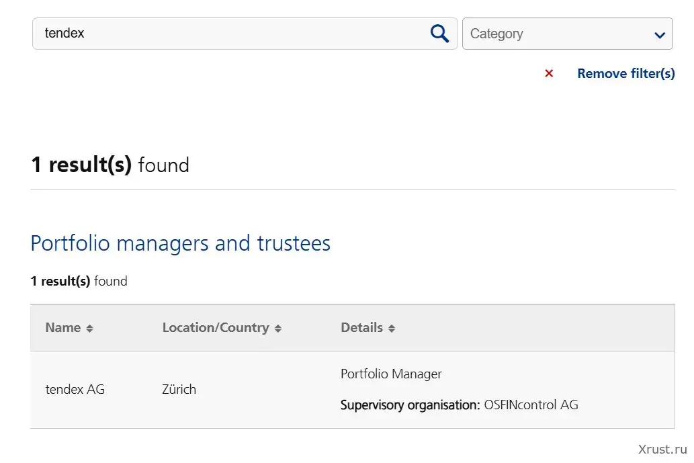The height and width of the screenshot is (463, 694).
Task: Click the sort arrows beside Details
Action: (392, 329)
